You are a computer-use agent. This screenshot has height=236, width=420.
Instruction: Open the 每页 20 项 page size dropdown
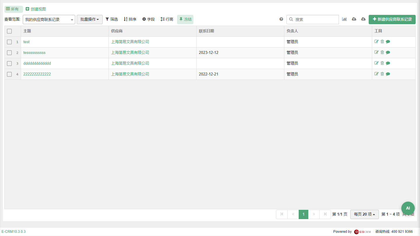pos(365,214)
